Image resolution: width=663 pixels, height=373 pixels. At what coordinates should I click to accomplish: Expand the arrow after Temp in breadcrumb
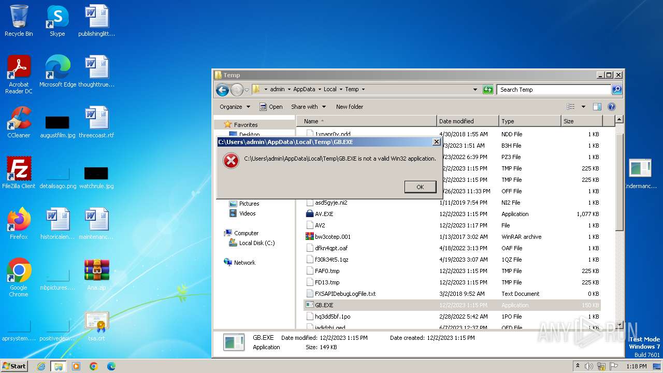[363, 90]
